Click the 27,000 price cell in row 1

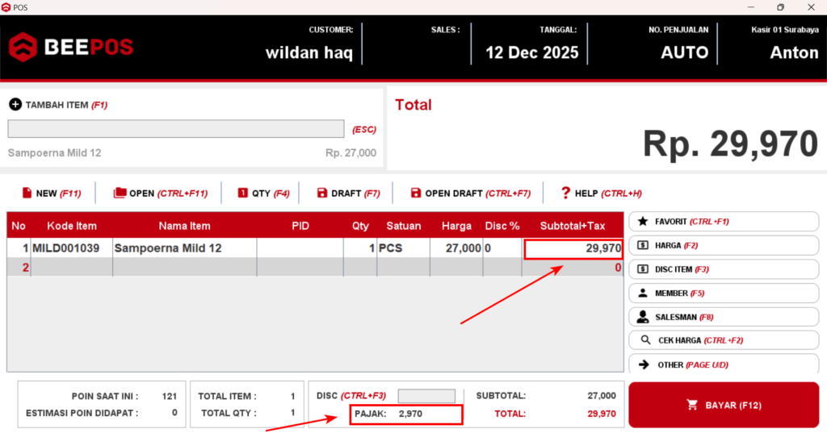[x=456, y=248]
